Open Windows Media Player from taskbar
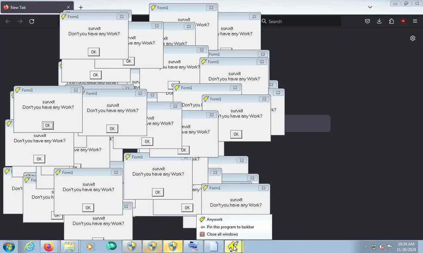423x253 pixels. pos(90,246)
